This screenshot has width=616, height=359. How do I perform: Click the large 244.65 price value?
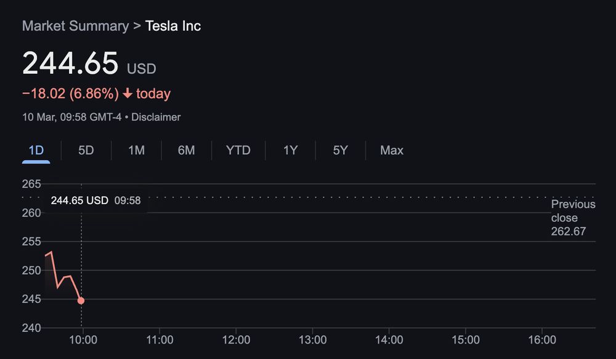click(x=70, y=63)
